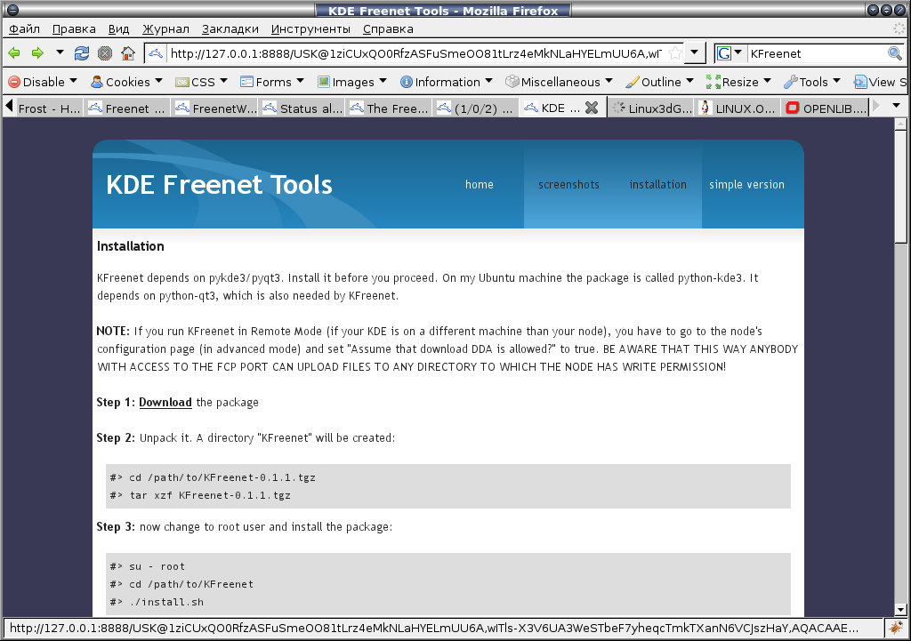Go back with the green back arrow
Viewport: 911px width, 641px height.
coord(14,53)
